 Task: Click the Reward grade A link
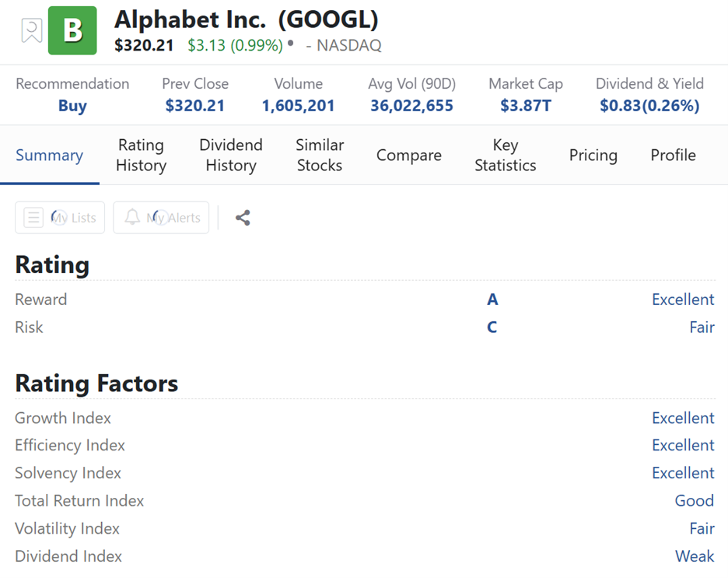tap(492, 300)
